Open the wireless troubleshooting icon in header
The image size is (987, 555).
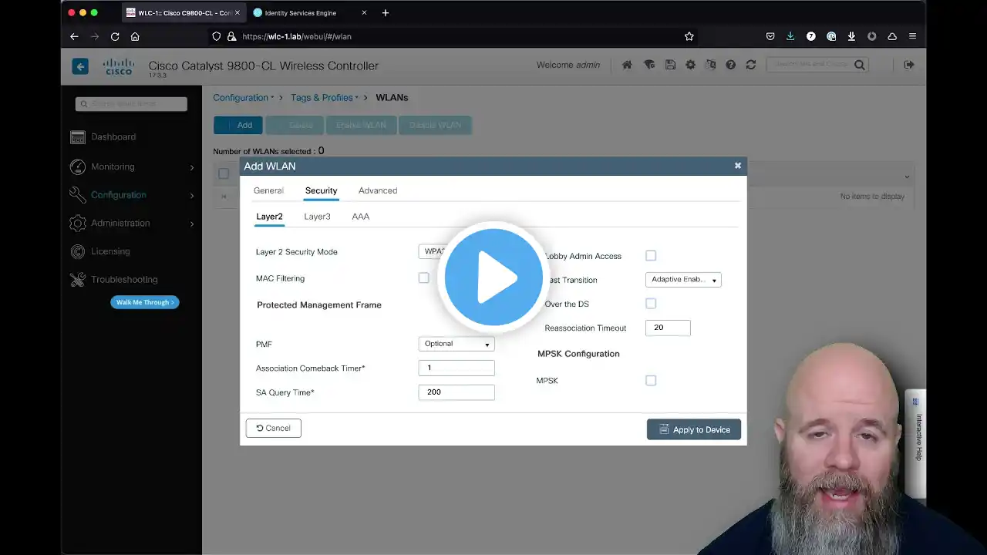(x=649, y=66)
